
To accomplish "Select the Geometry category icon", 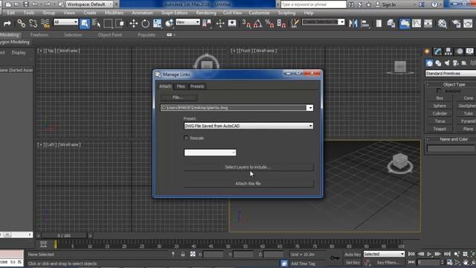I will tap(429, 63).
